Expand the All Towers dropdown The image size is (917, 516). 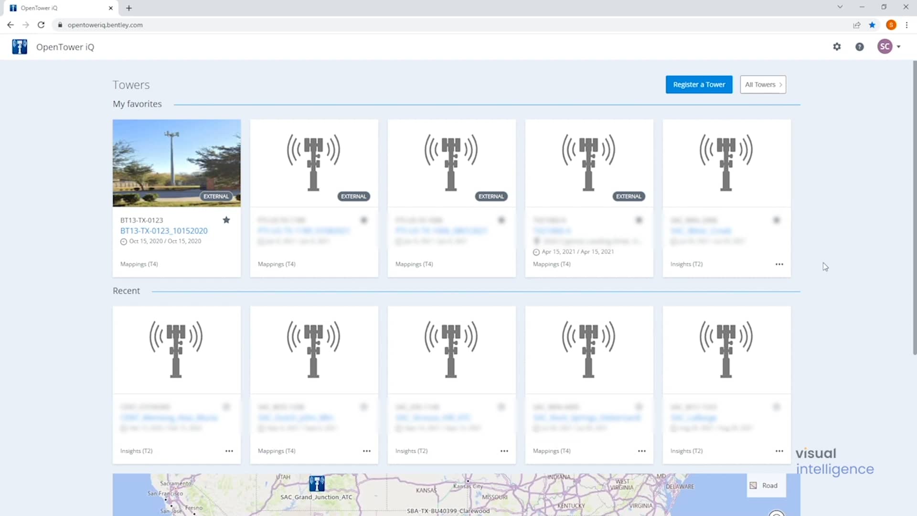click(x=763, y=84)
